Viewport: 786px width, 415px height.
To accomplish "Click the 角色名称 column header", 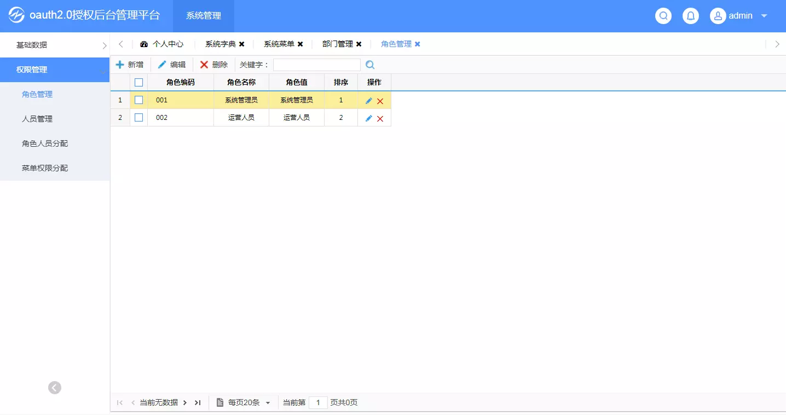I will click(x=241, y=83).
